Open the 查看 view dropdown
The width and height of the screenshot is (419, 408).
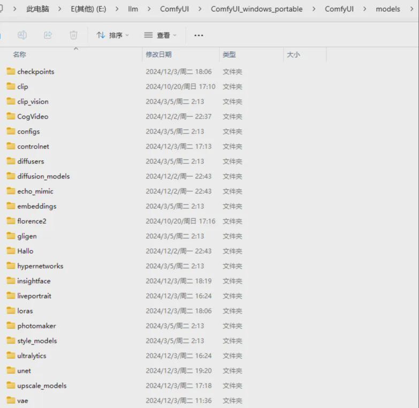coord(160,35)
